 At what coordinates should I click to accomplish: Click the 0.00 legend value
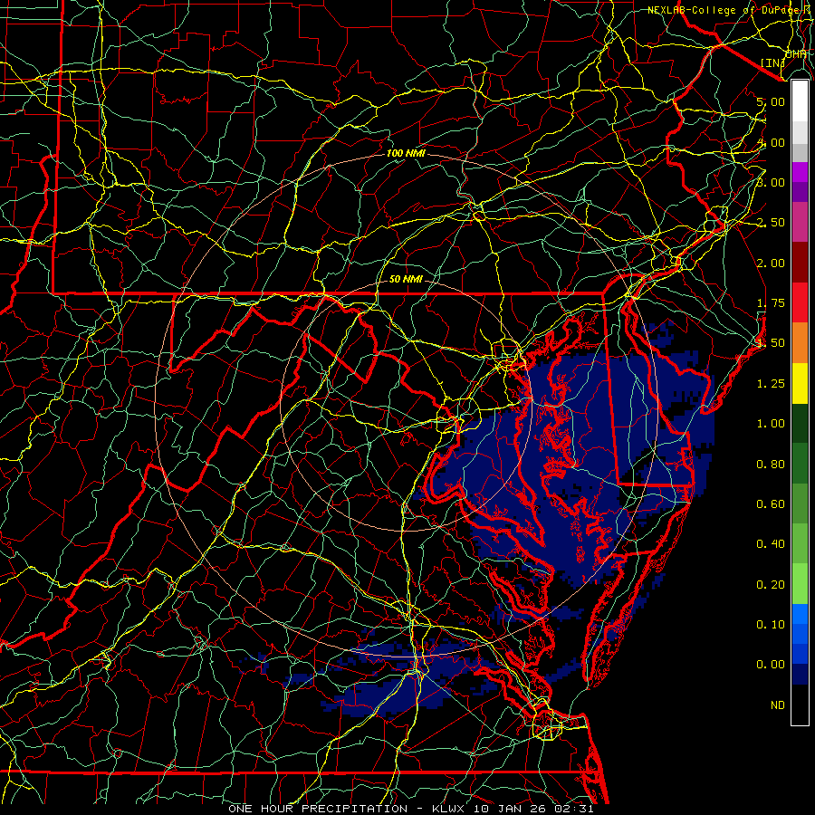(x=771, y=665)
